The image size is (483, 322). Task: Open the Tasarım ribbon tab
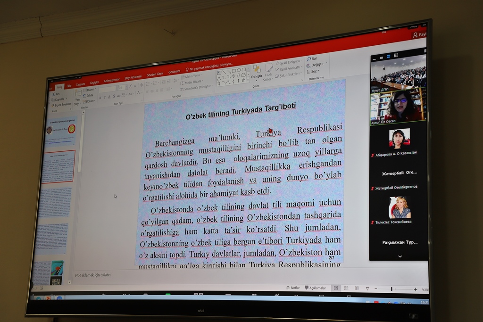80,84
